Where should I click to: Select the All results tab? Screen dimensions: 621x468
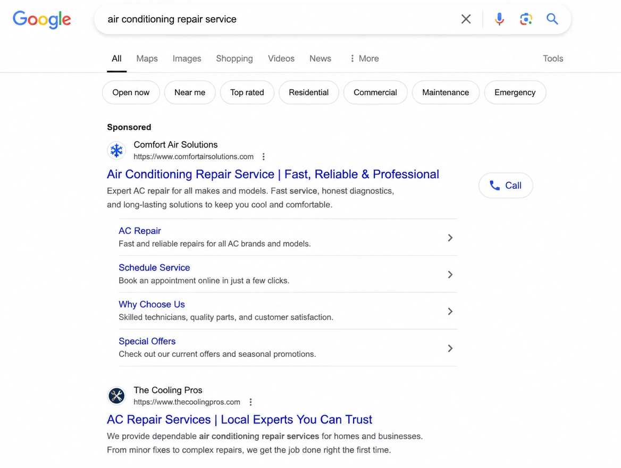click(116, 59)
